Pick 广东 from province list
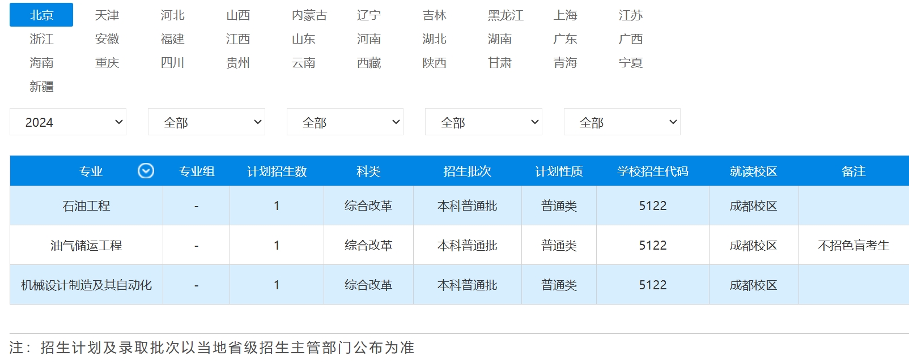 (x=565, y=38)
